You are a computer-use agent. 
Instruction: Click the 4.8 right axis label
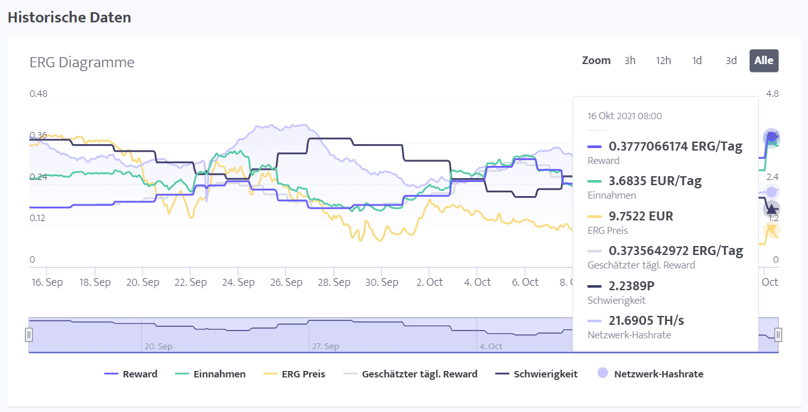[772, 94]
